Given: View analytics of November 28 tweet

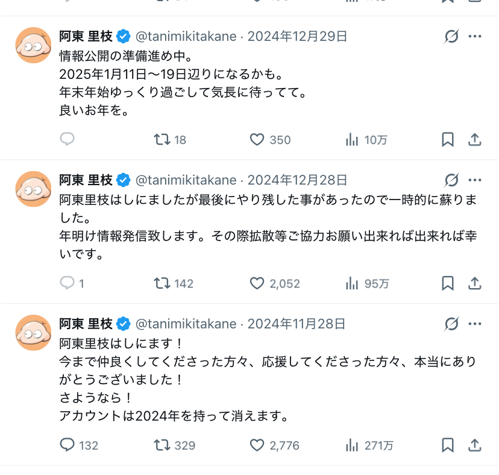Looking at the screenshot, I should pyautogui.click(x=353, y=445).
